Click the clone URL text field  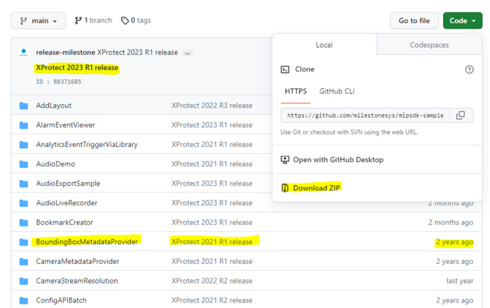pos(365,116)
